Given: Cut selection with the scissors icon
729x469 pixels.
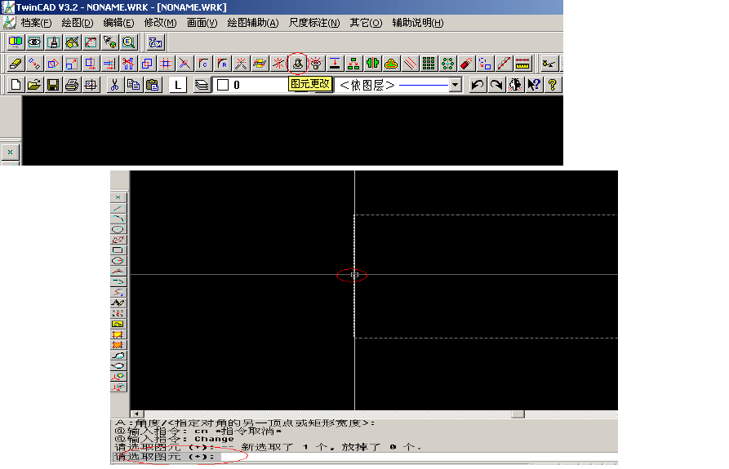Looking at the screenshot, I should click(x=114, y=85).
